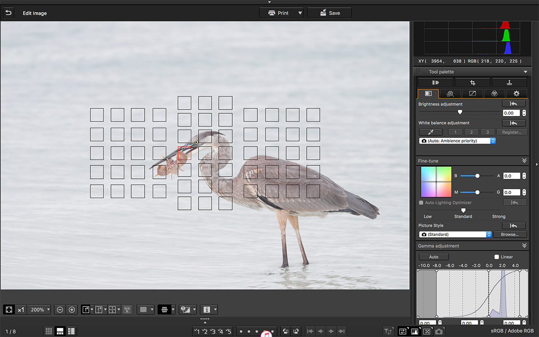Image resolution: width=539 pixels, height=337 pixels.
Task: Click the magenta-green fine-tune slider
Action: pyautogui.click(x=477, y=192)
